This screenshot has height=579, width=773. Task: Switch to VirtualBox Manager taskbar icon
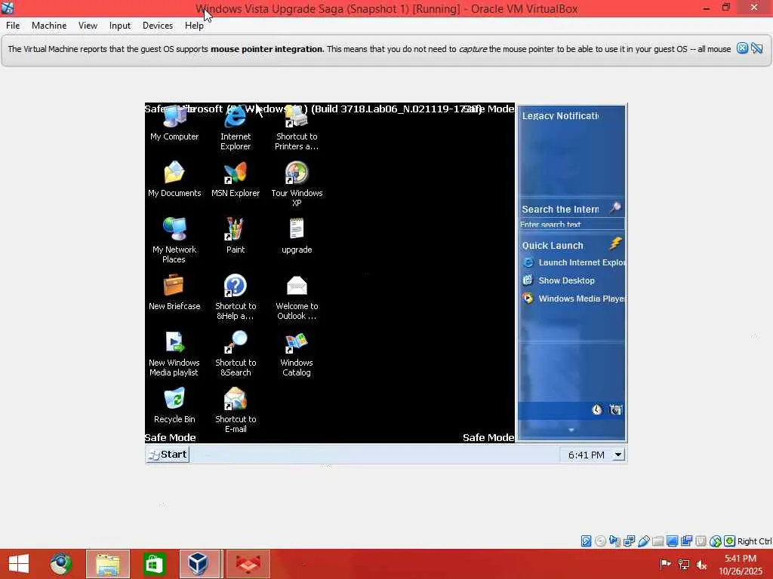pos(199,564)
